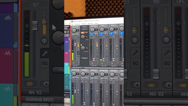Screen dimensions: 188x106
Task: Click the Stereo button in Settings panel
Action: (x=85, y=29)
